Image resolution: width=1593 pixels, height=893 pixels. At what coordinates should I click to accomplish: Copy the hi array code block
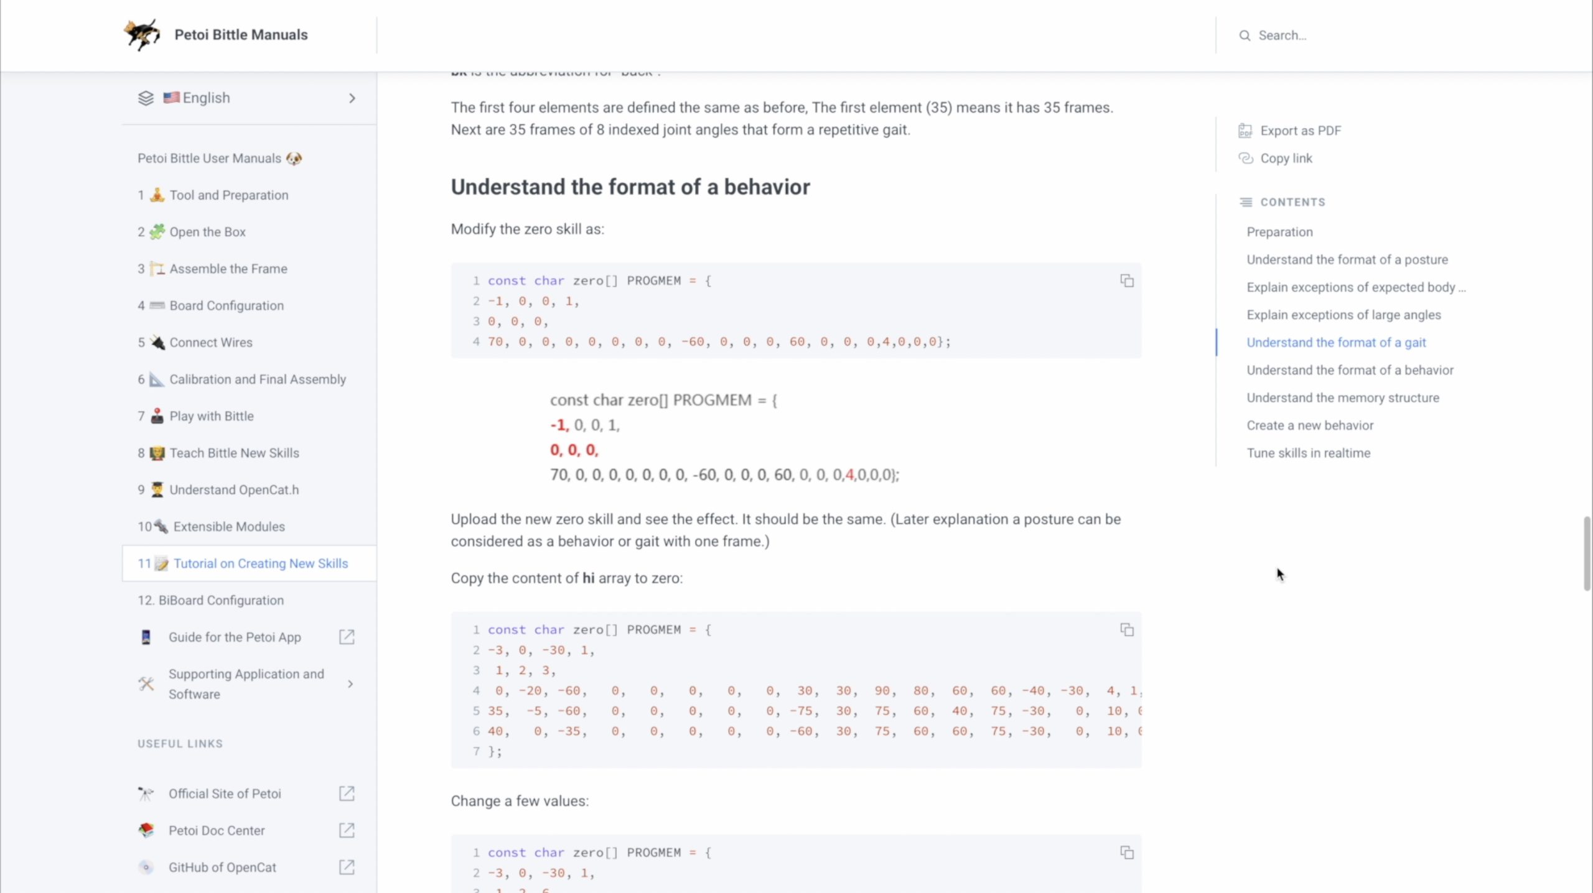click(x=1126, y=629)
